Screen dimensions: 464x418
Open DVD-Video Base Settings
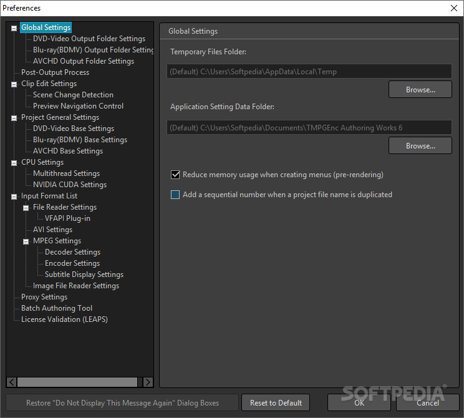(x=74, y=129)
